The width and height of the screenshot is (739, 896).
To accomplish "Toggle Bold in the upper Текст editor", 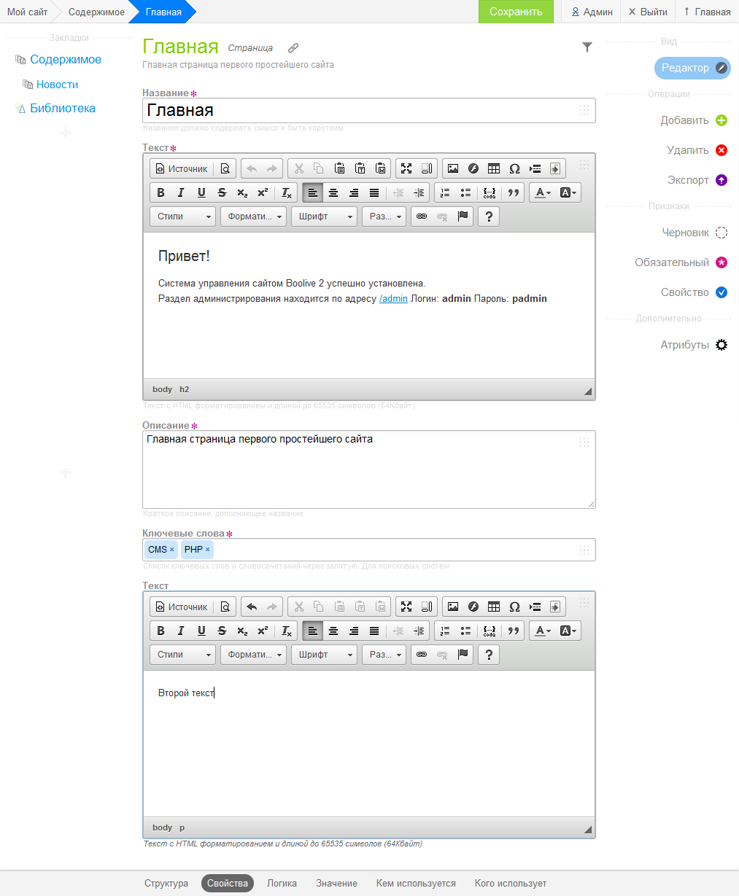I will 160,192.
